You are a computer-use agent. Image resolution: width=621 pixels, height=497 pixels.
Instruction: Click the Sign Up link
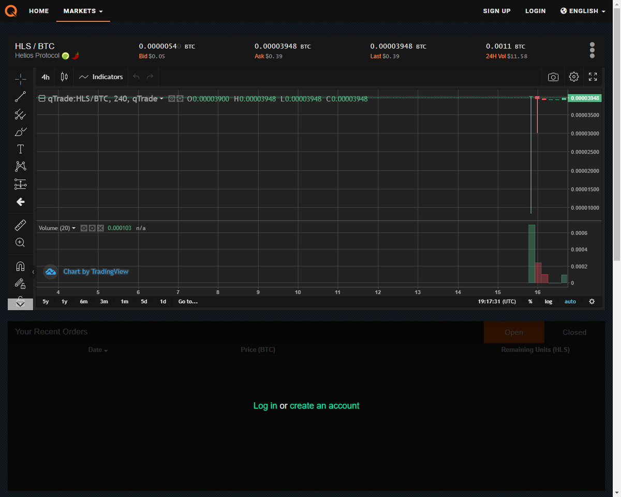point(497,11)
